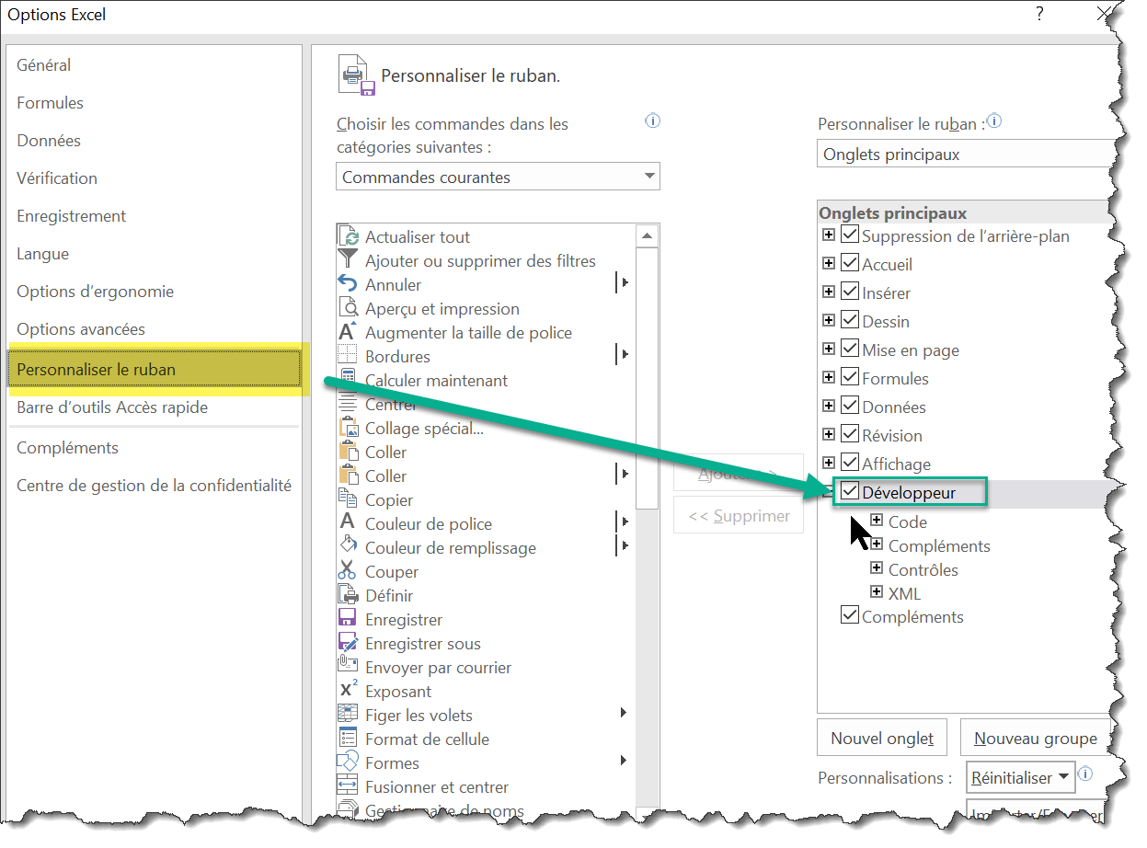Open the Général options category
Image resolution: width=1147 pixels, height=848 pixels.
click(44, 65)
